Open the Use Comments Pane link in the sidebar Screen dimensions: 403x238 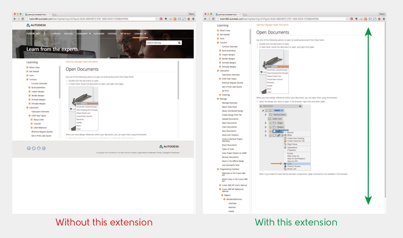pos(231,165)
